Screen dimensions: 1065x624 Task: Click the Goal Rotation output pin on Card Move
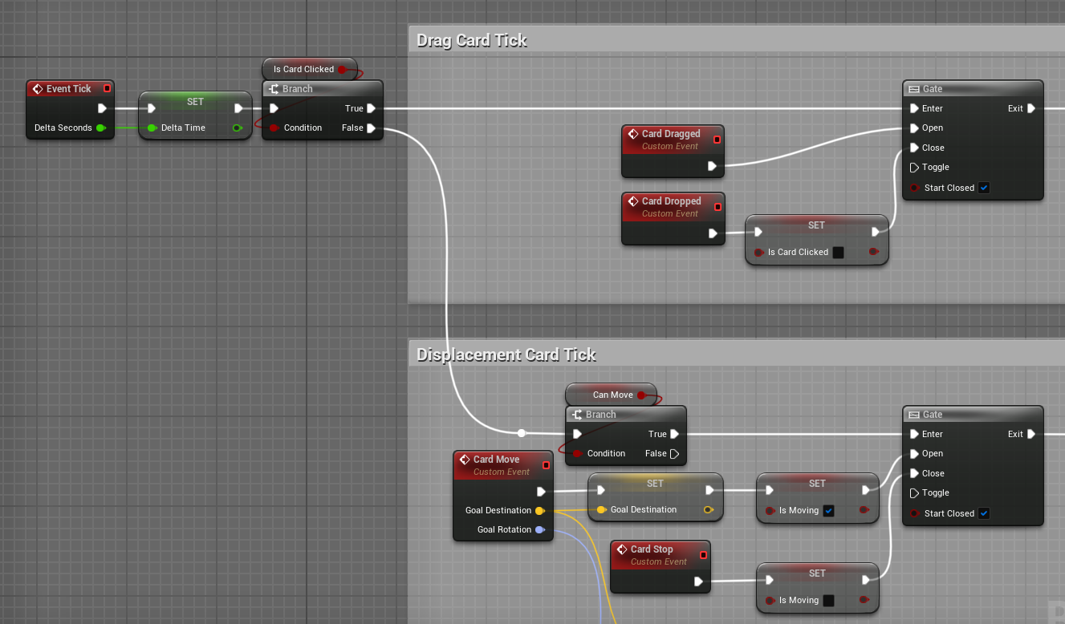tap(539, 529)
